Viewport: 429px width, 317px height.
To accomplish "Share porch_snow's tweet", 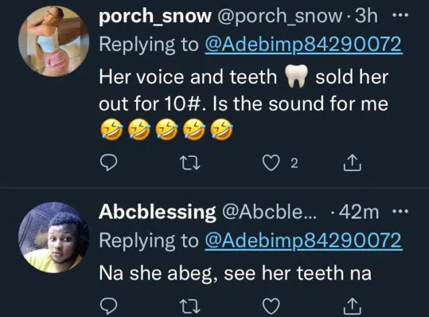I will tap(353, 163).
